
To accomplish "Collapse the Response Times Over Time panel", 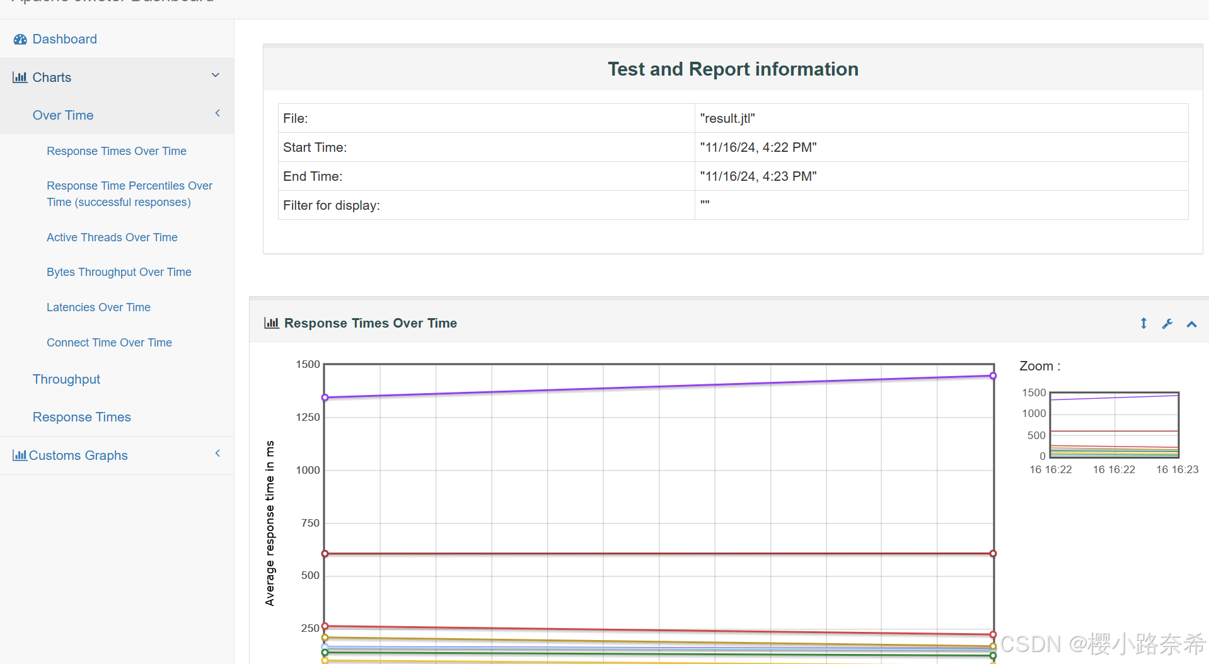I will tap(1191, 324).
